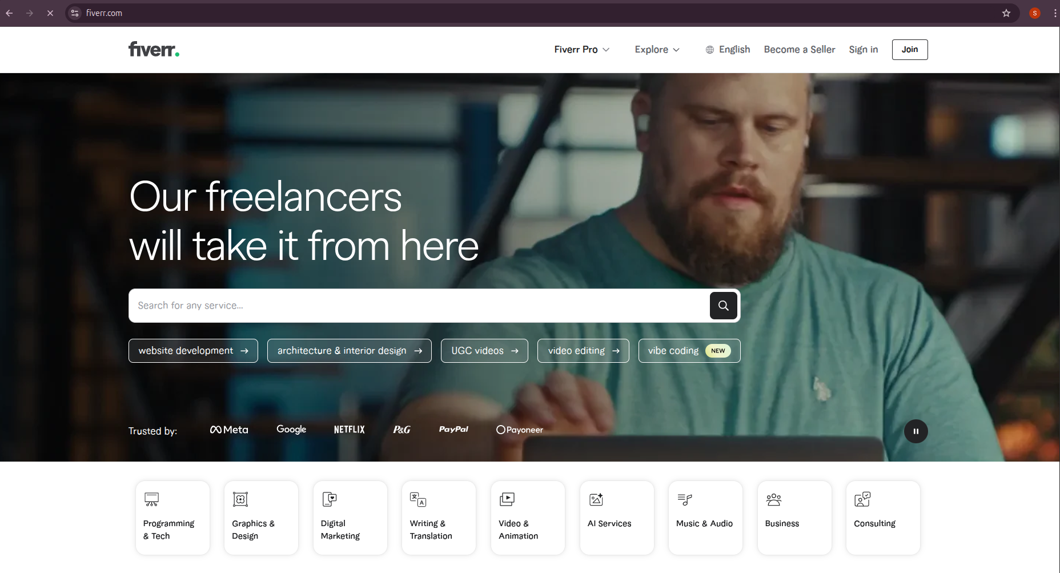
Task: Click the Sign in link
Action: (x=863, y=50)
